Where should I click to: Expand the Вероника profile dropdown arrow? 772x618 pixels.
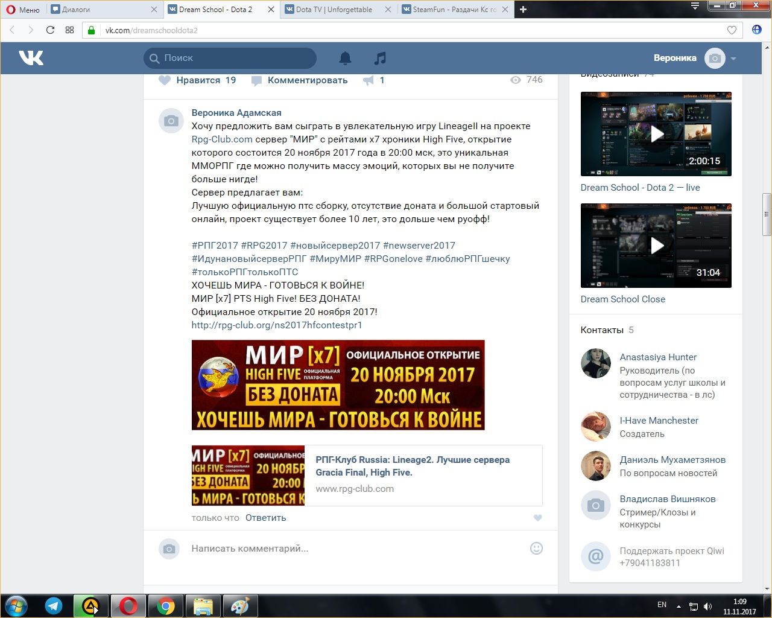733,59
